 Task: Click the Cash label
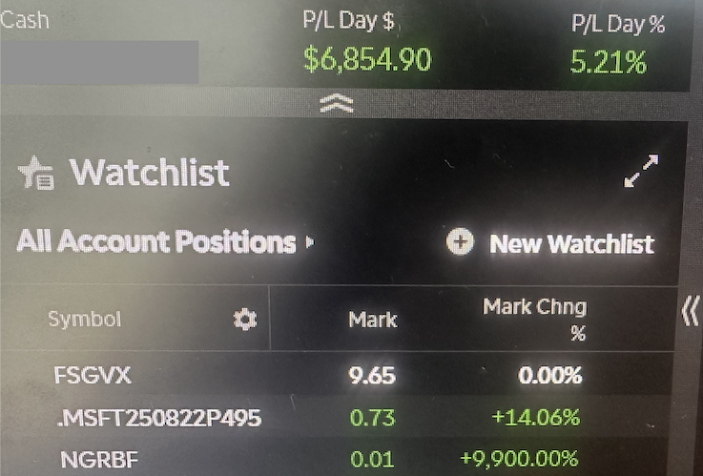[x=25, y=21]
